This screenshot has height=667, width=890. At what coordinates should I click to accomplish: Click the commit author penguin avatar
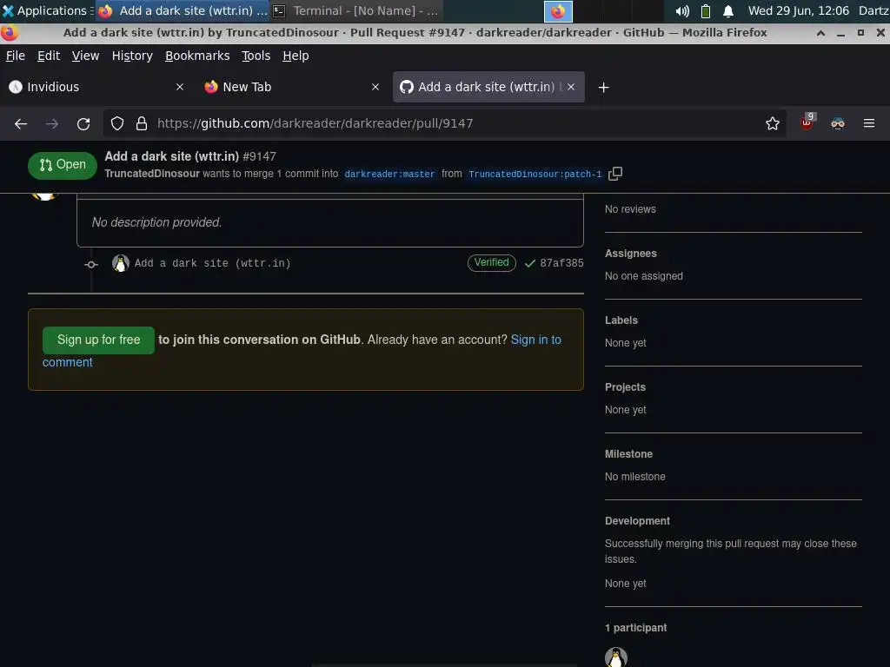coord(120,263)
